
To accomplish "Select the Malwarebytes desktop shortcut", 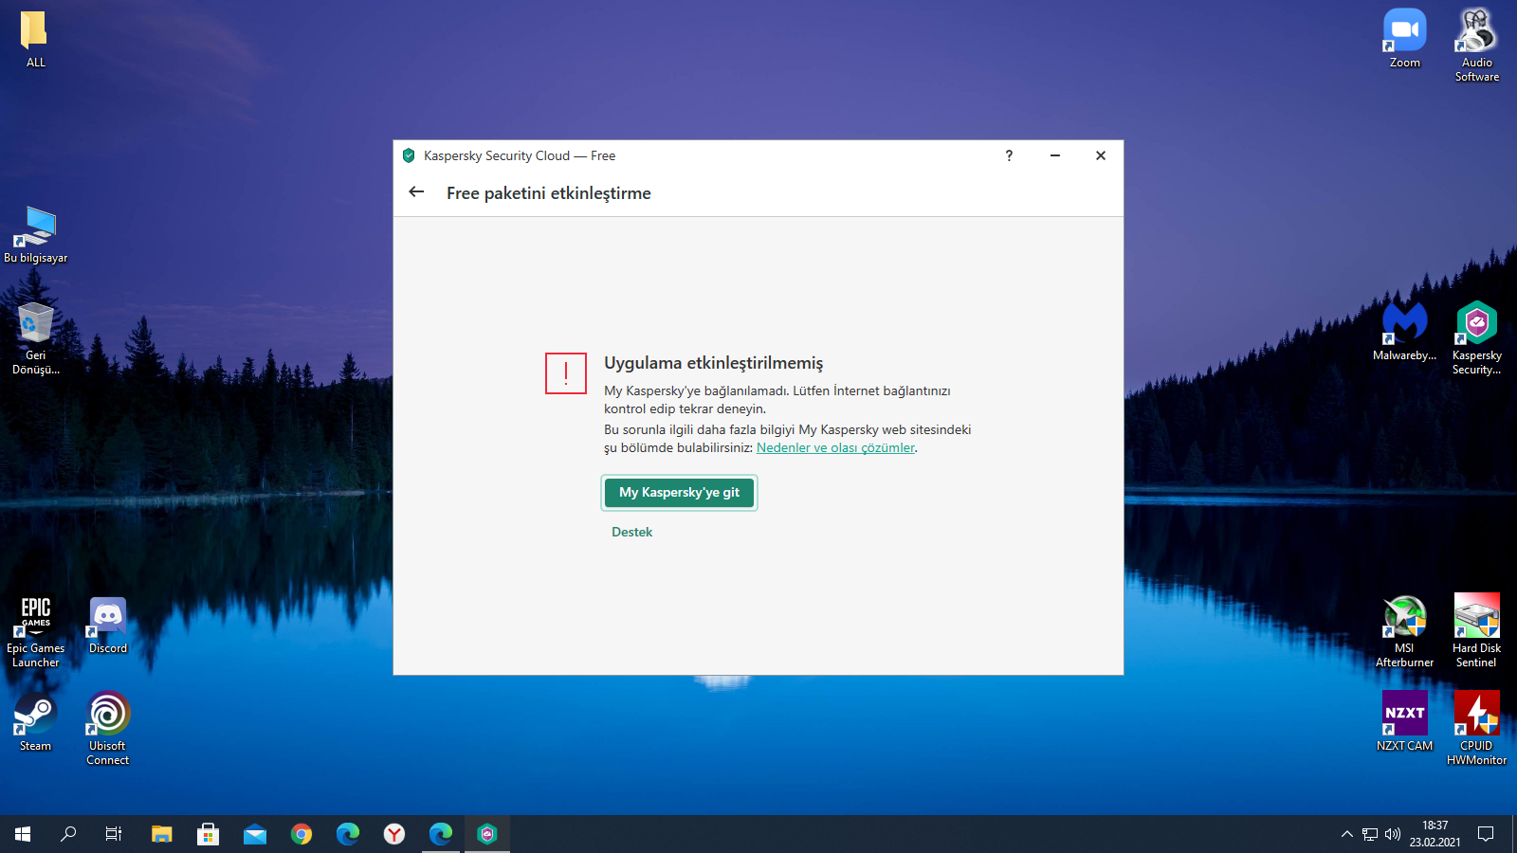I will pyautogui.click(x=1405, y=332).
